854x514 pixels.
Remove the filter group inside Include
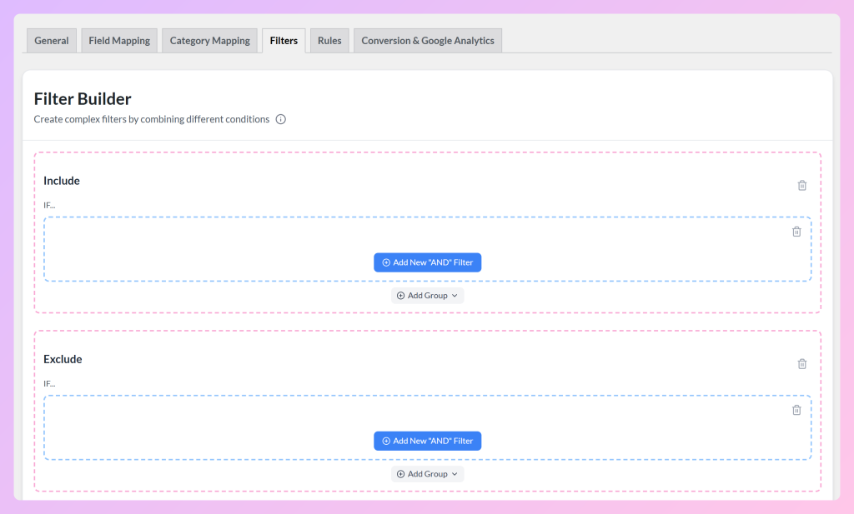tap(796, 232)
